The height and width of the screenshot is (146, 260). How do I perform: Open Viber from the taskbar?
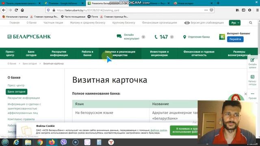[64, 142]
